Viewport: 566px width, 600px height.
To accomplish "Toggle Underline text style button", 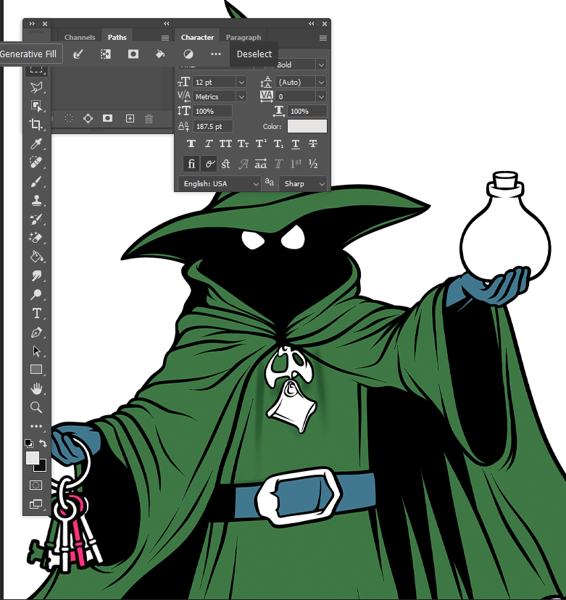I will coord(296,144).
